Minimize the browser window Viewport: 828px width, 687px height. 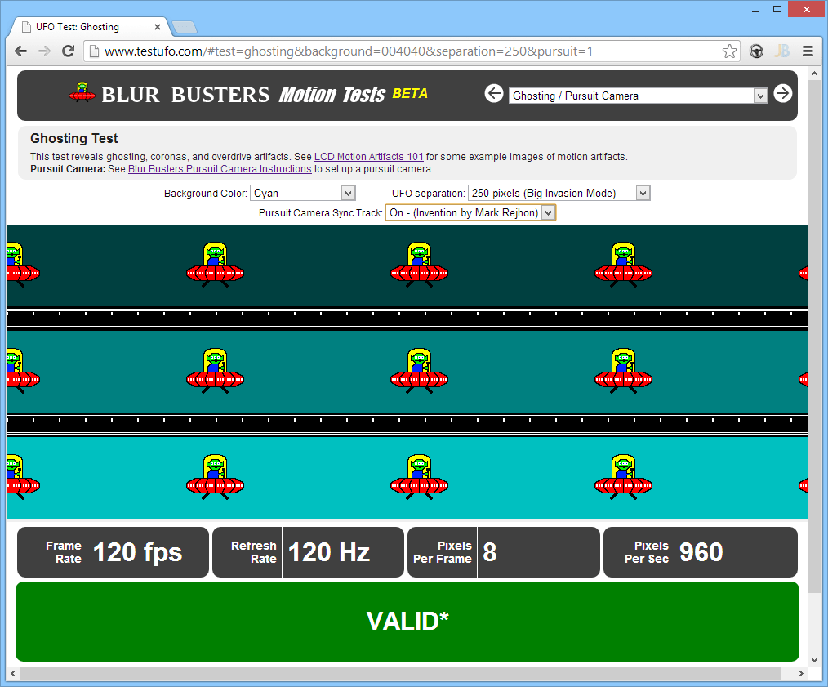click(755, 10)
